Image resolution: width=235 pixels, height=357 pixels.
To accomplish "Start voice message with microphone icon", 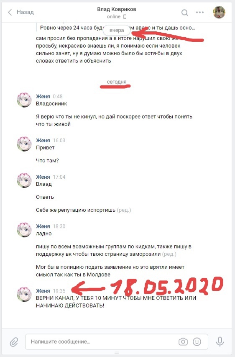I will [220, 342].
